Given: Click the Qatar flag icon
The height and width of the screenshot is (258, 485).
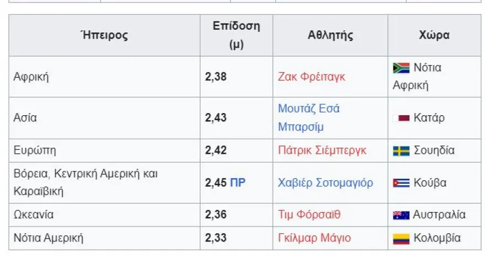Looking at the screenshot, I should [x=403, y=118].
